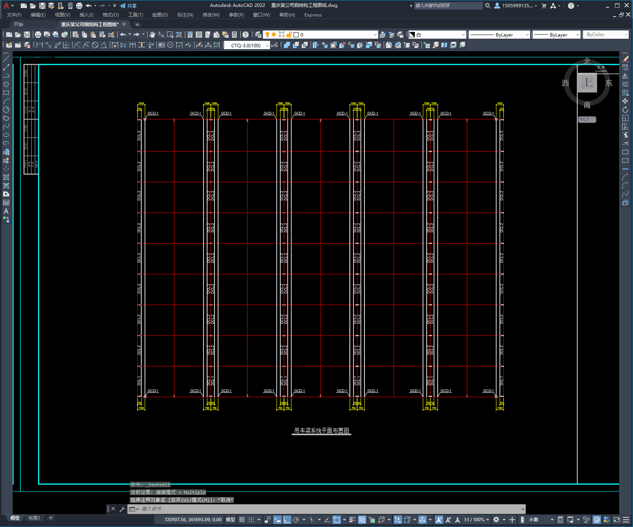Click the Move tool in modify toolbar
This screenshot has height=527, width=633.
pos(625,101)
